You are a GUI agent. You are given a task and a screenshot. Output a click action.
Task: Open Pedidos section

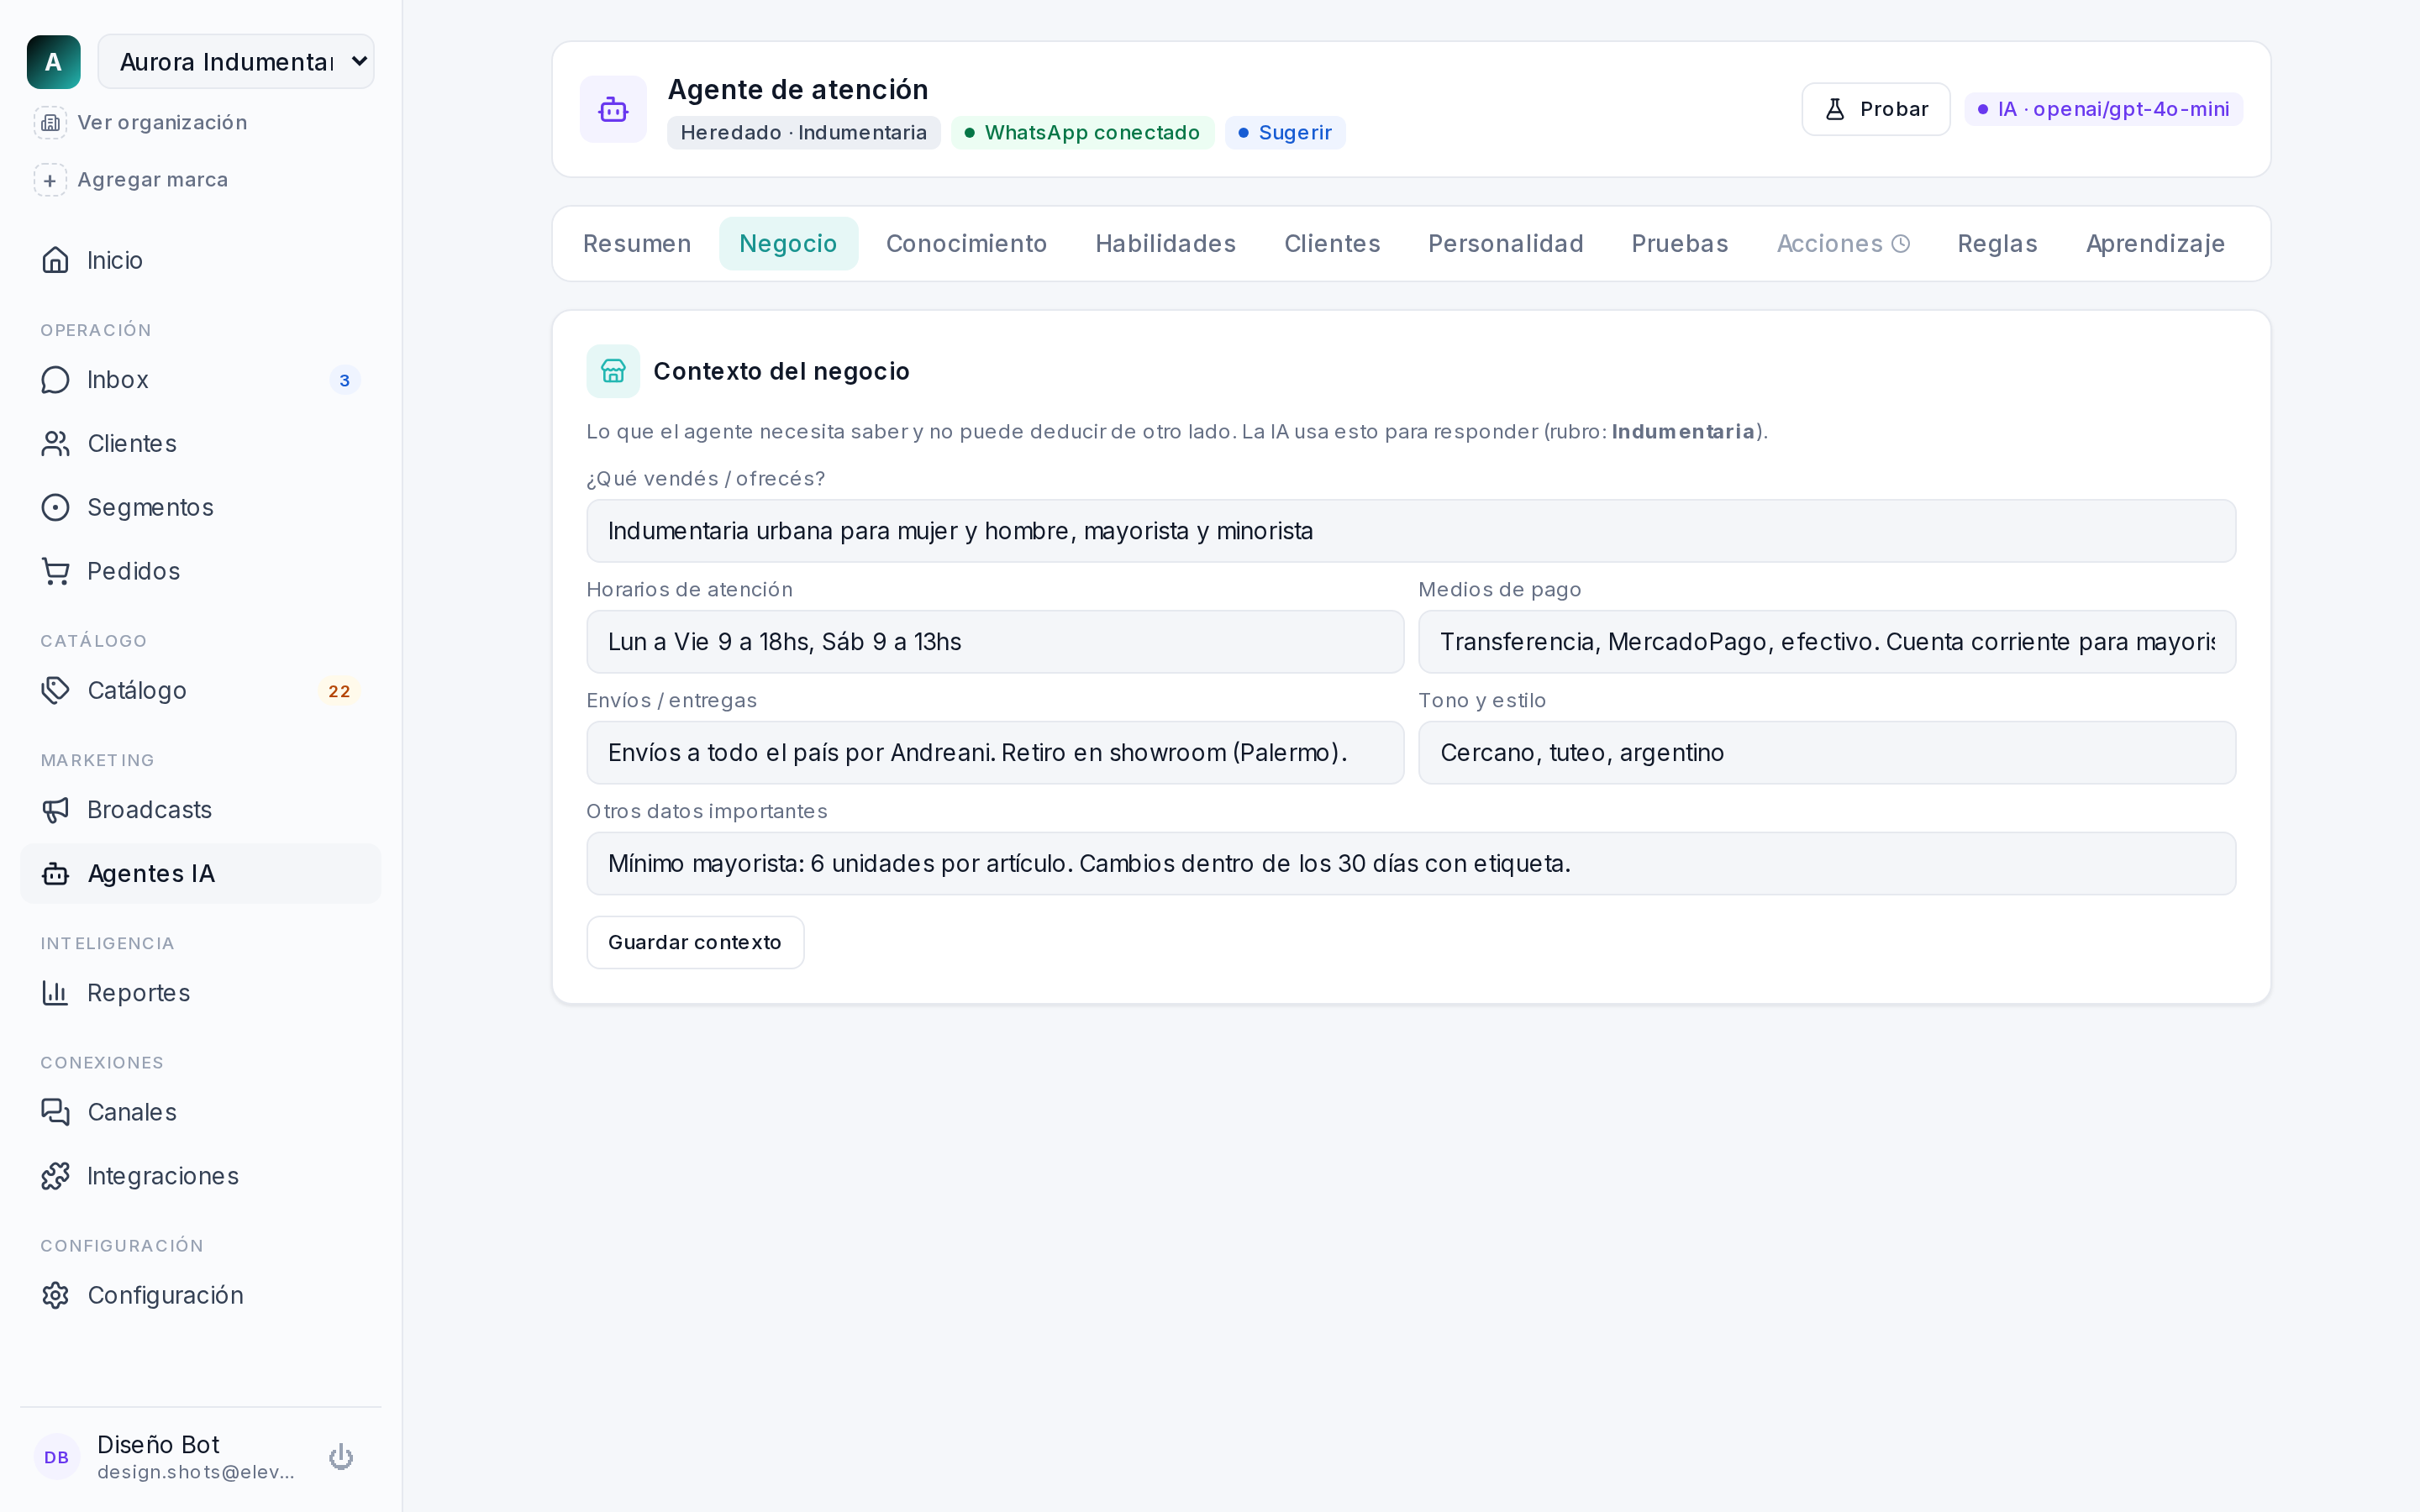click(x=200, y=571)
